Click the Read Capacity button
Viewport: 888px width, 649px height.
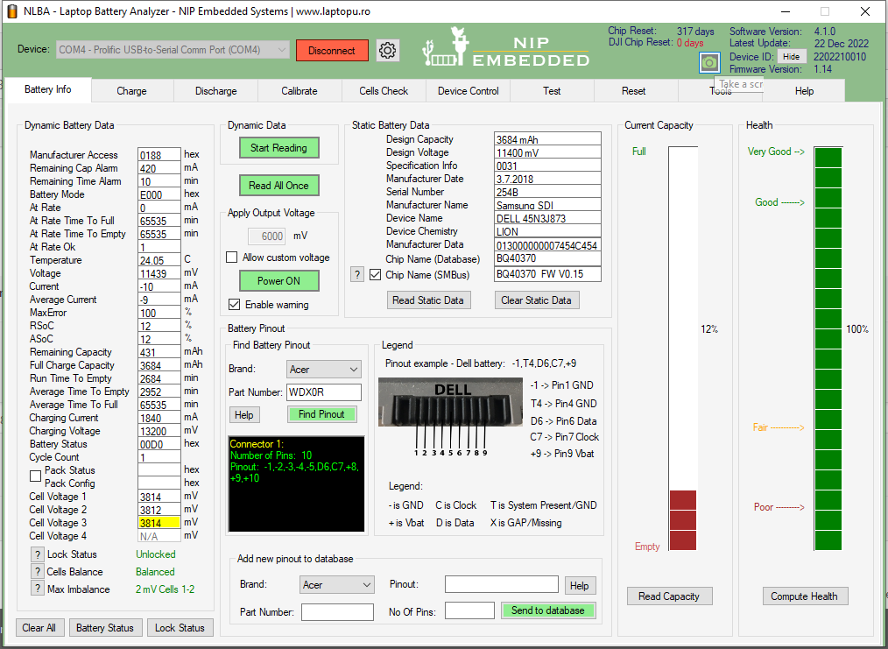click(x=669, y=596)
